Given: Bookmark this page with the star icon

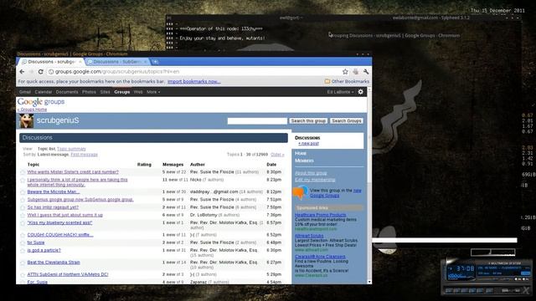Looking at the screenshot, I should click(x=345, y=72).
